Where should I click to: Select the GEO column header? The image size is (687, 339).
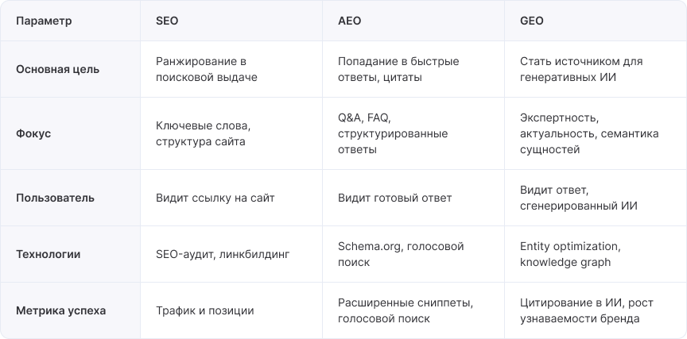pyautogui.click(x=532, y=21)
